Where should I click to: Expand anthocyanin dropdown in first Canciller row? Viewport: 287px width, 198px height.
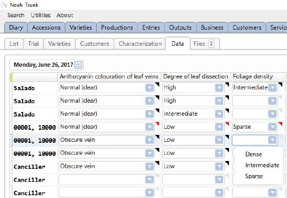[x=150, y=166]
